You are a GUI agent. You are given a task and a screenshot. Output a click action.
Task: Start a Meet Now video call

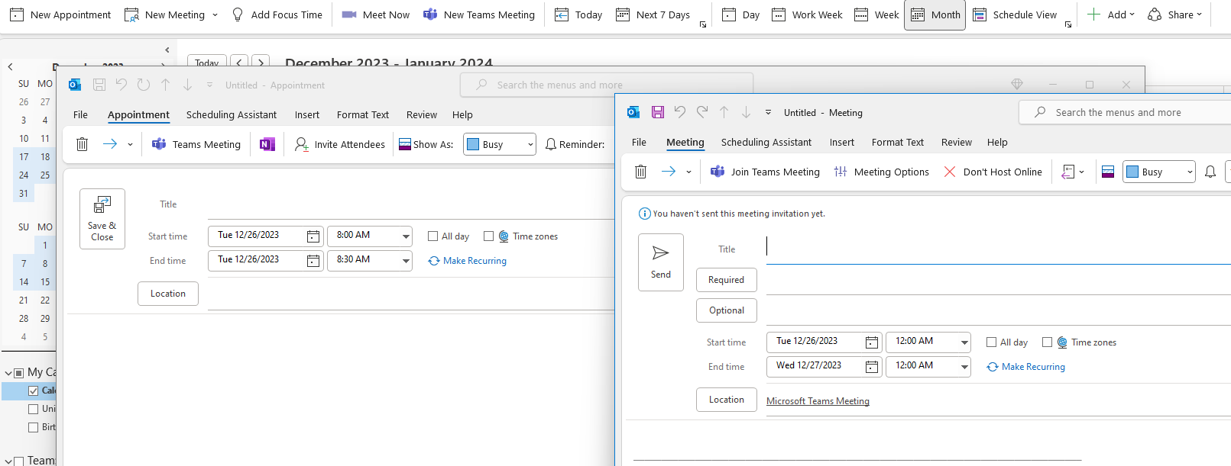coord(375,14)
